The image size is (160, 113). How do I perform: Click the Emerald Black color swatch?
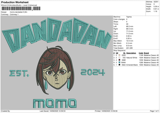119,65
